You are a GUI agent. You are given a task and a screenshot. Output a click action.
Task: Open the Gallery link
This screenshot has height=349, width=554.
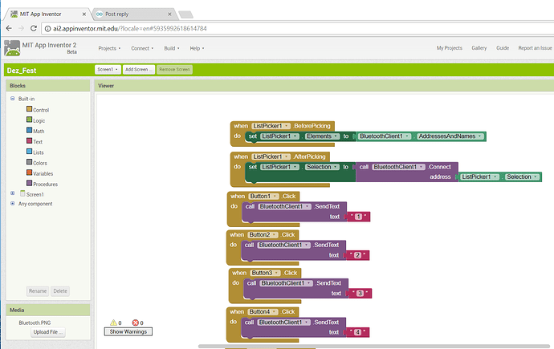coord(479,48)
